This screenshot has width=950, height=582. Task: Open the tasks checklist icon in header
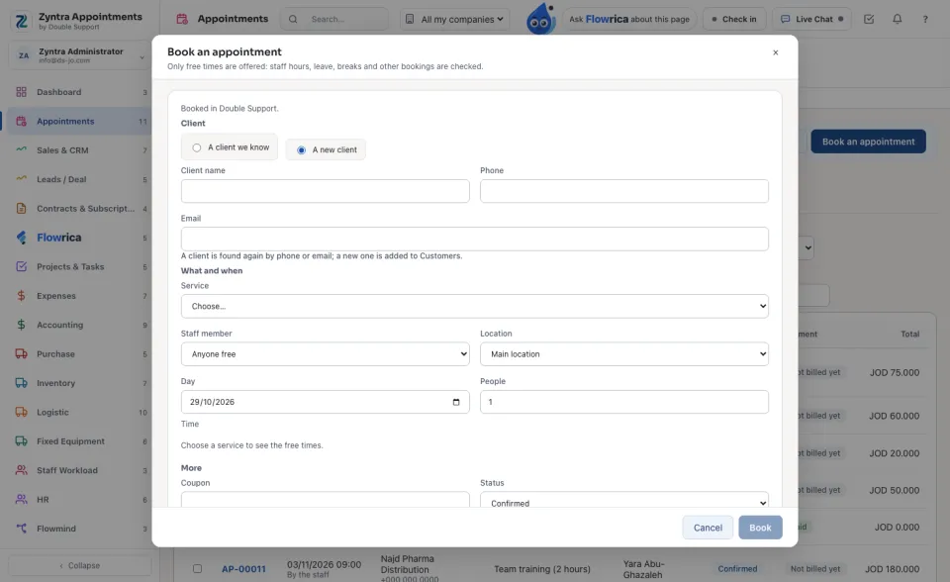(869, 20)
